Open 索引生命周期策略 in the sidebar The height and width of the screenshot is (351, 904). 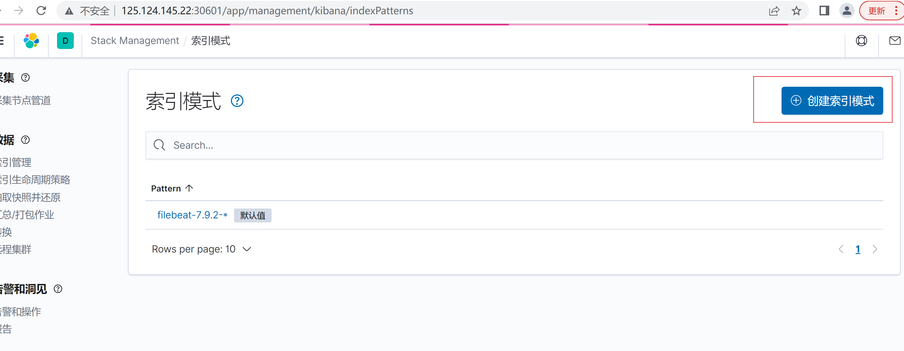click(x=35, y=180)
